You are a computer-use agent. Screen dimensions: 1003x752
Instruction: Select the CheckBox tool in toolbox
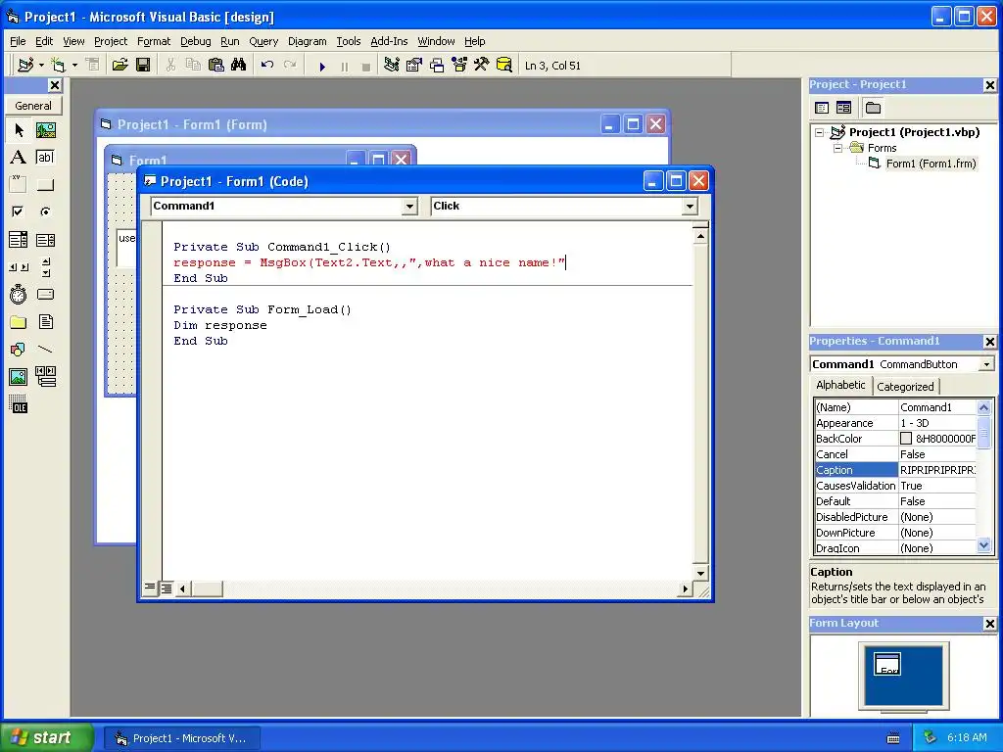click(19, 211)
